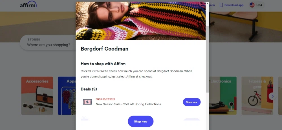Click the Affirm logo
Viewport: 282px width, 130px height.
pyautogui.click(x=28, y=4)
